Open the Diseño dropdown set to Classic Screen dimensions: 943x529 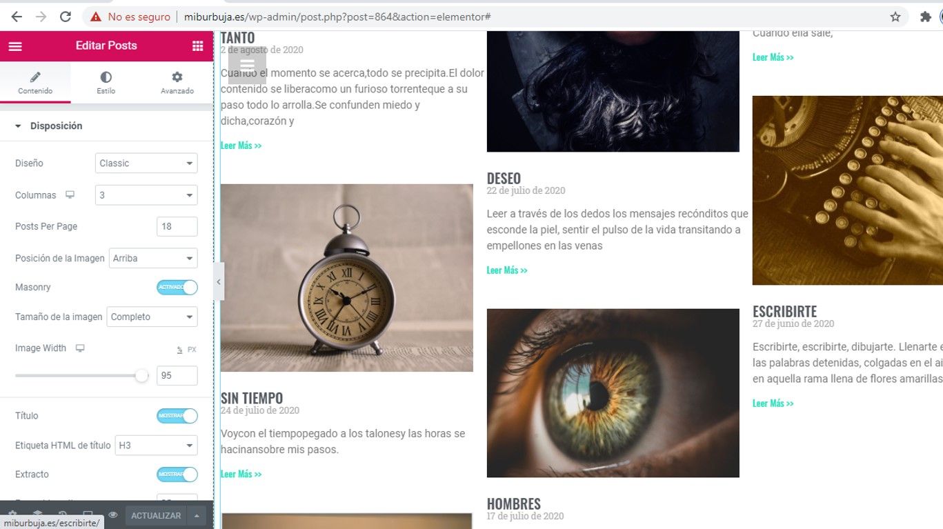click(146, 163)
